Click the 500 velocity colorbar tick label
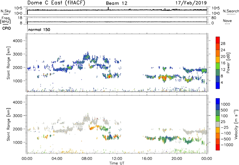This screenshot has height=165, width=239. coord(224,110)
